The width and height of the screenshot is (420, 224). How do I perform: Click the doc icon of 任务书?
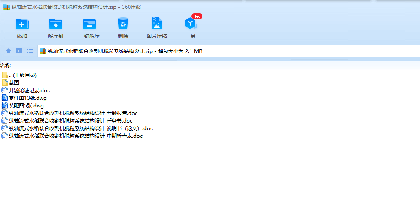pyautogui.click(x=5, y=121)
